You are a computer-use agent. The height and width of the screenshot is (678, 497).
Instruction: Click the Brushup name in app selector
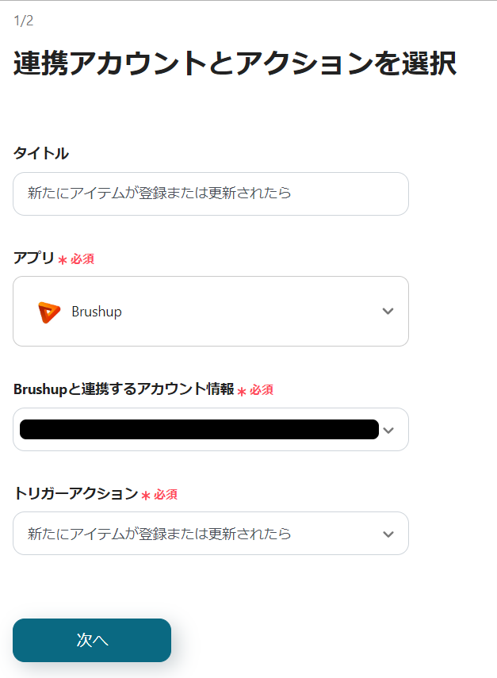click(97, 312)
